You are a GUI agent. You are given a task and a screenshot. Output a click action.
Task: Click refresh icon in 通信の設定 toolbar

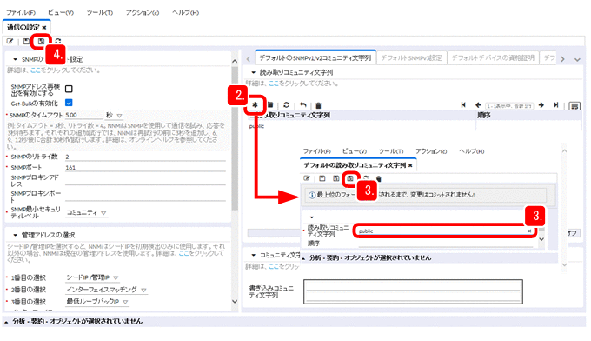(x=57, y=41)
